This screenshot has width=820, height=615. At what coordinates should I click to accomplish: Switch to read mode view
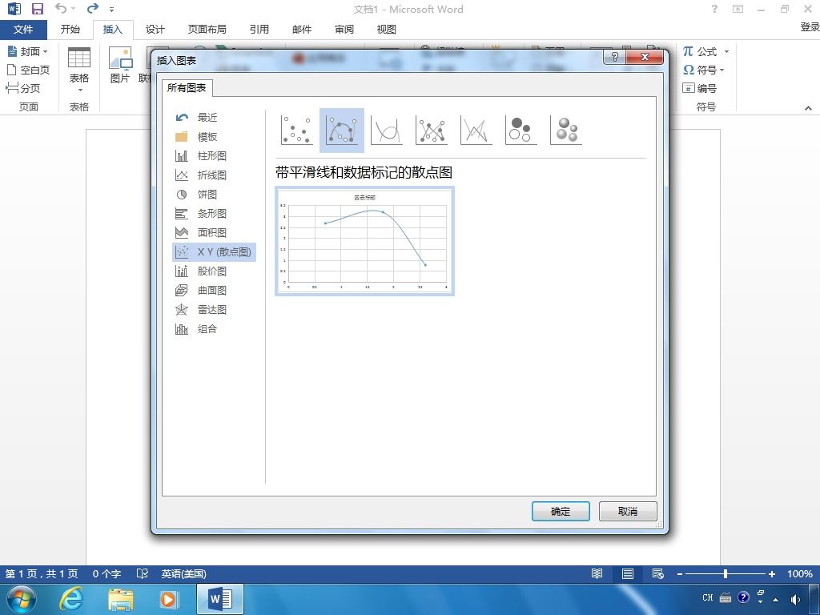pyautogui.click(x=597, y=573)
